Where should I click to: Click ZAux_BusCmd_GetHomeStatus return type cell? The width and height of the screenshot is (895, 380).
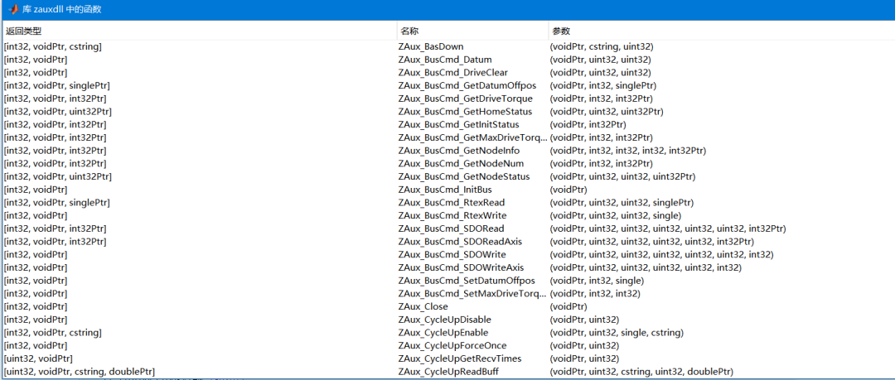57,111
